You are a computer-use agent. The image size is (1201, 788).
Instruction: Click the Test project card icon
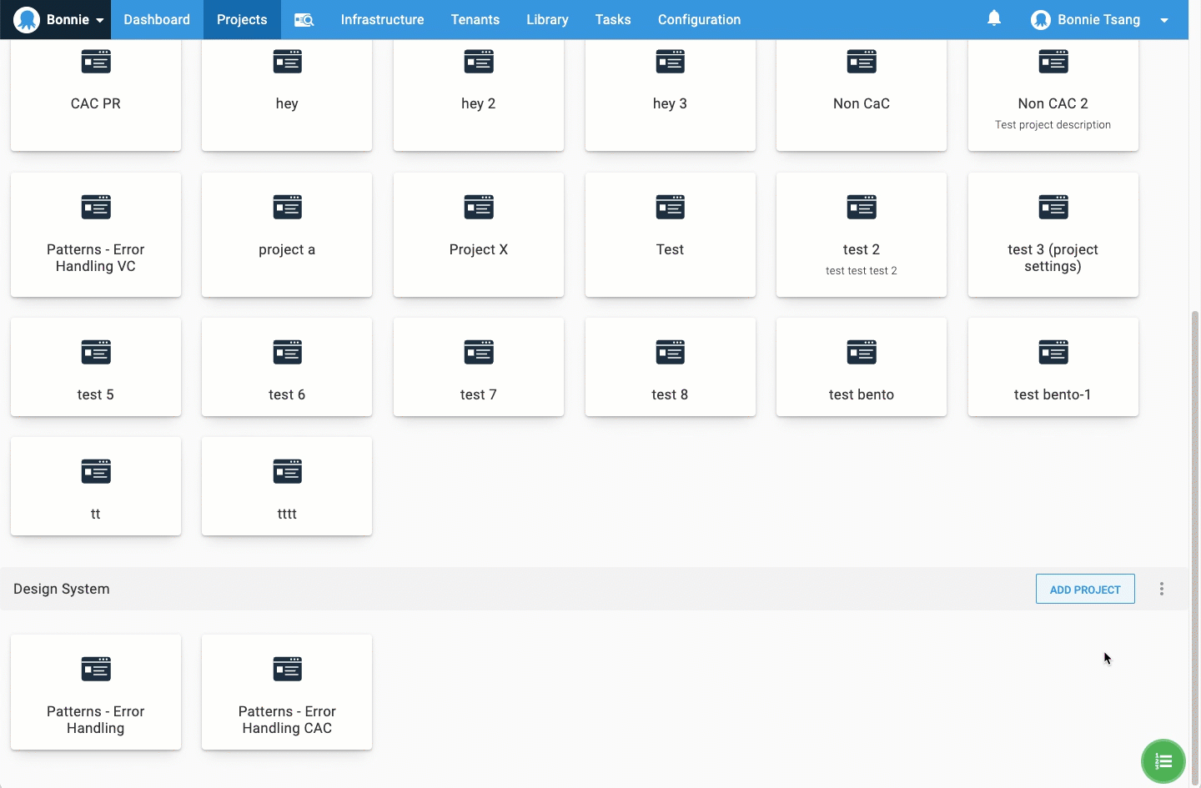(x=670, y=207)
